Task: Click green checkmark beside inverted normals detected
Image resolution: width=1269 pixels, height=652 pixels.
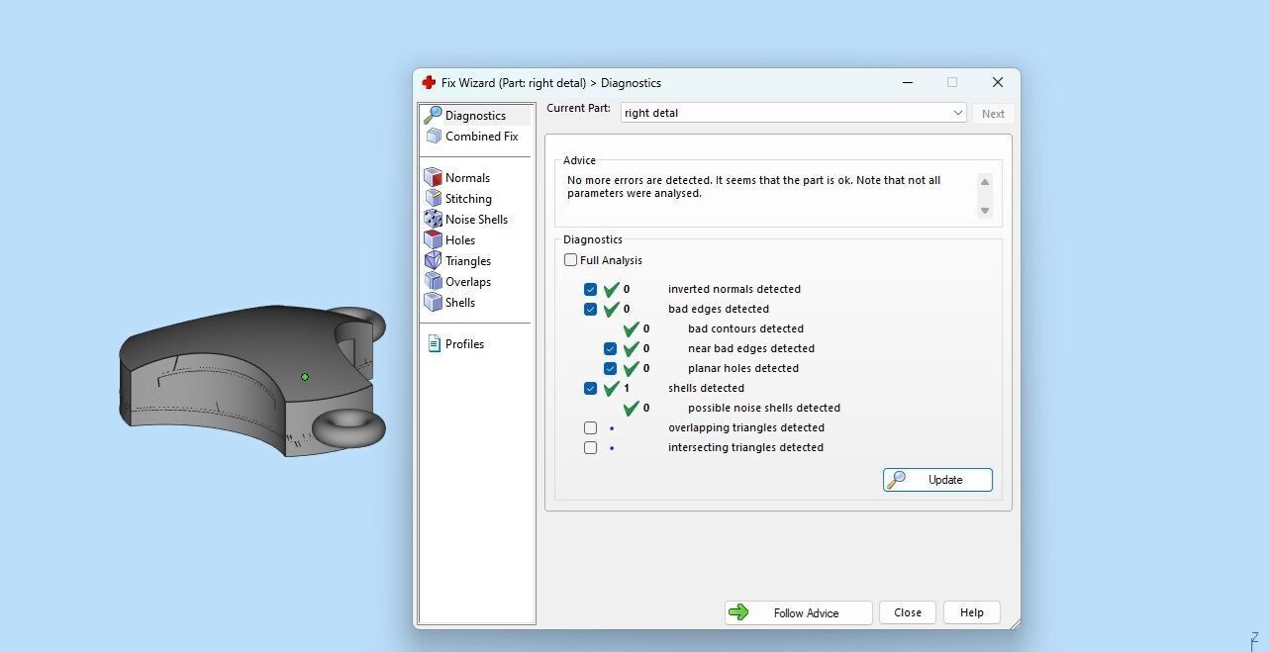Action: tap(612, 289)
